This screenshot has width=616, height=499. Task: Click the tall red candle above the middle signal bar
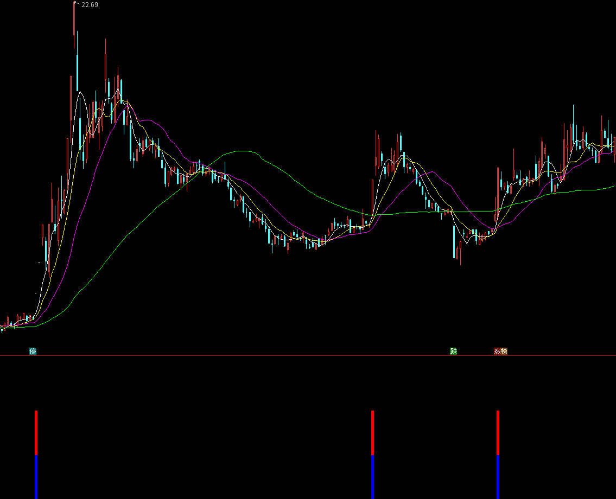377,152
